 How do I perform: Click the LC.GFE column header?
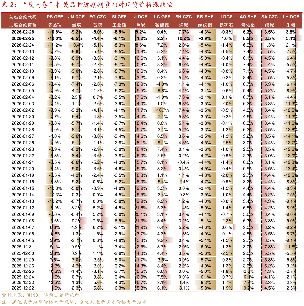tap(162, 17)
